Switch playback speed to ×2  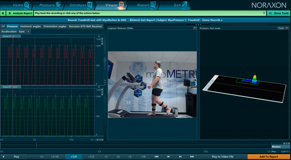pyautogui.click(x=118, y=157)
